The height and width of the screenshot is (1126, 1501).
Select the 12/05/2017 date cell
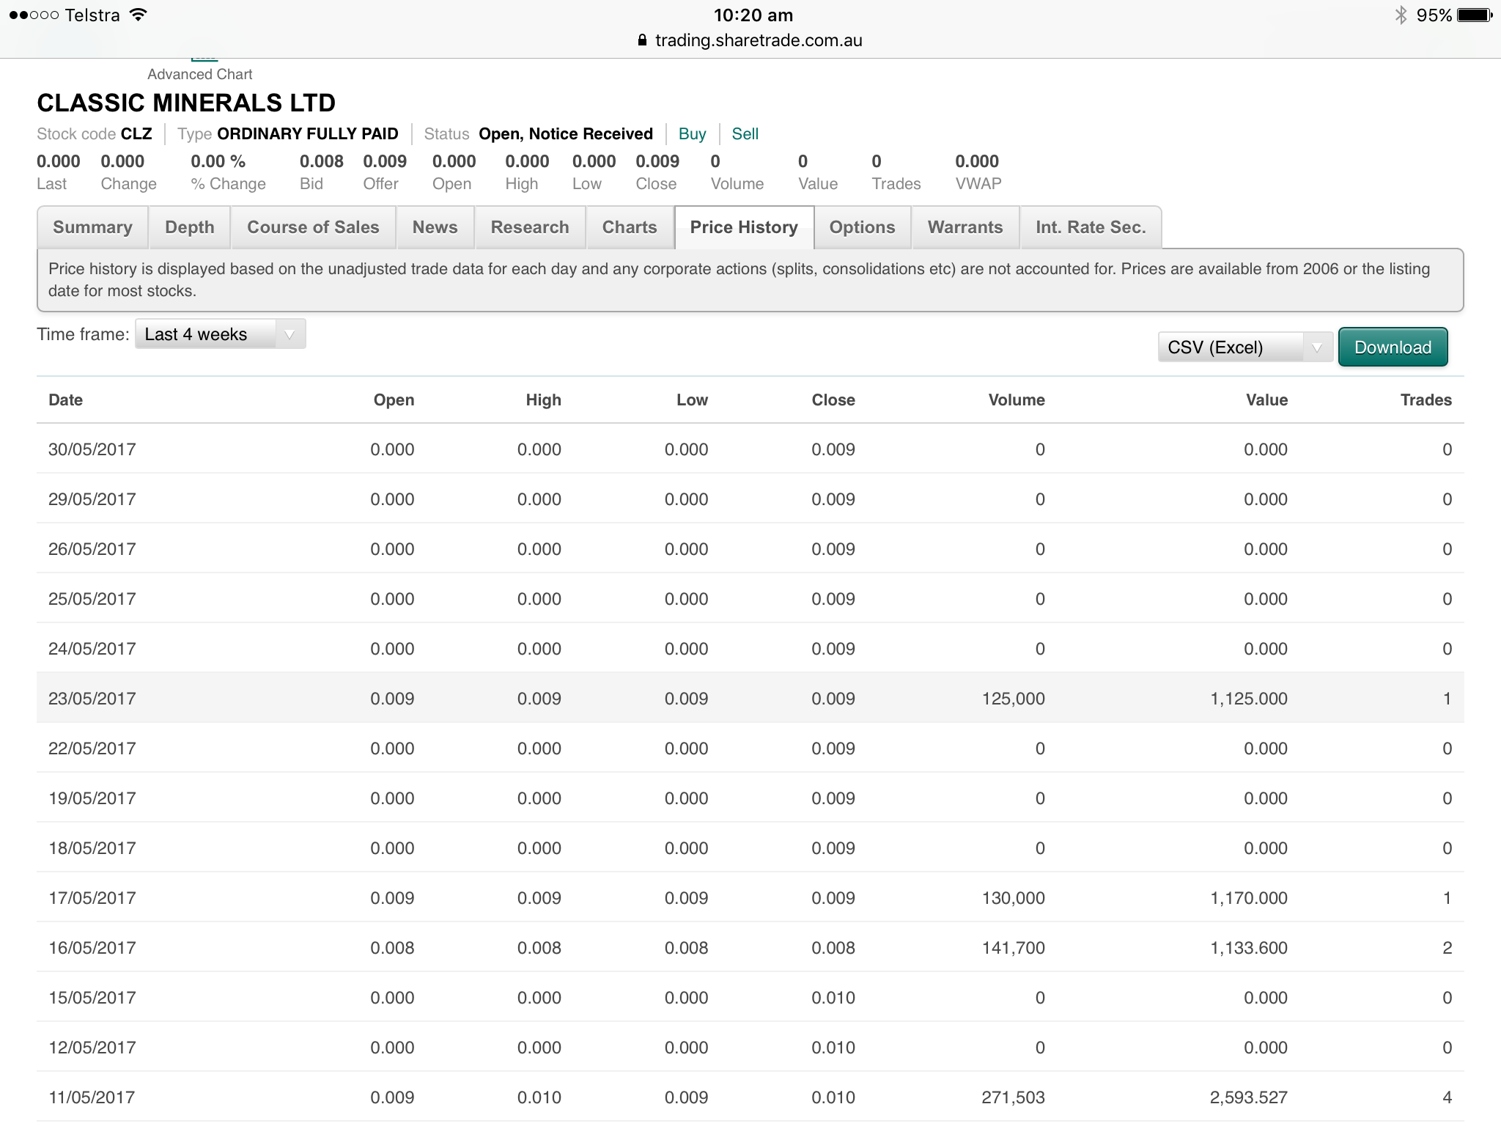coord(92,1048)
